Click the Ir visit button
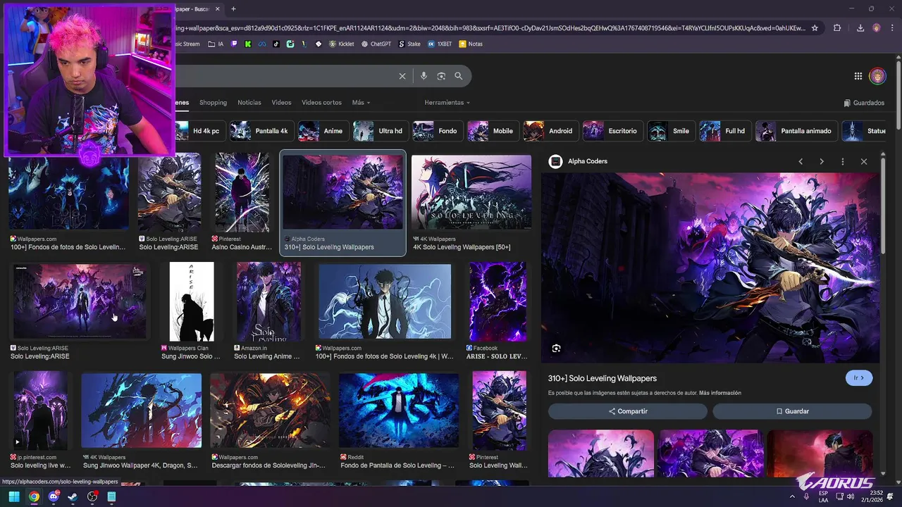Screen dimensions: 902x507 [x=859, y=378]
